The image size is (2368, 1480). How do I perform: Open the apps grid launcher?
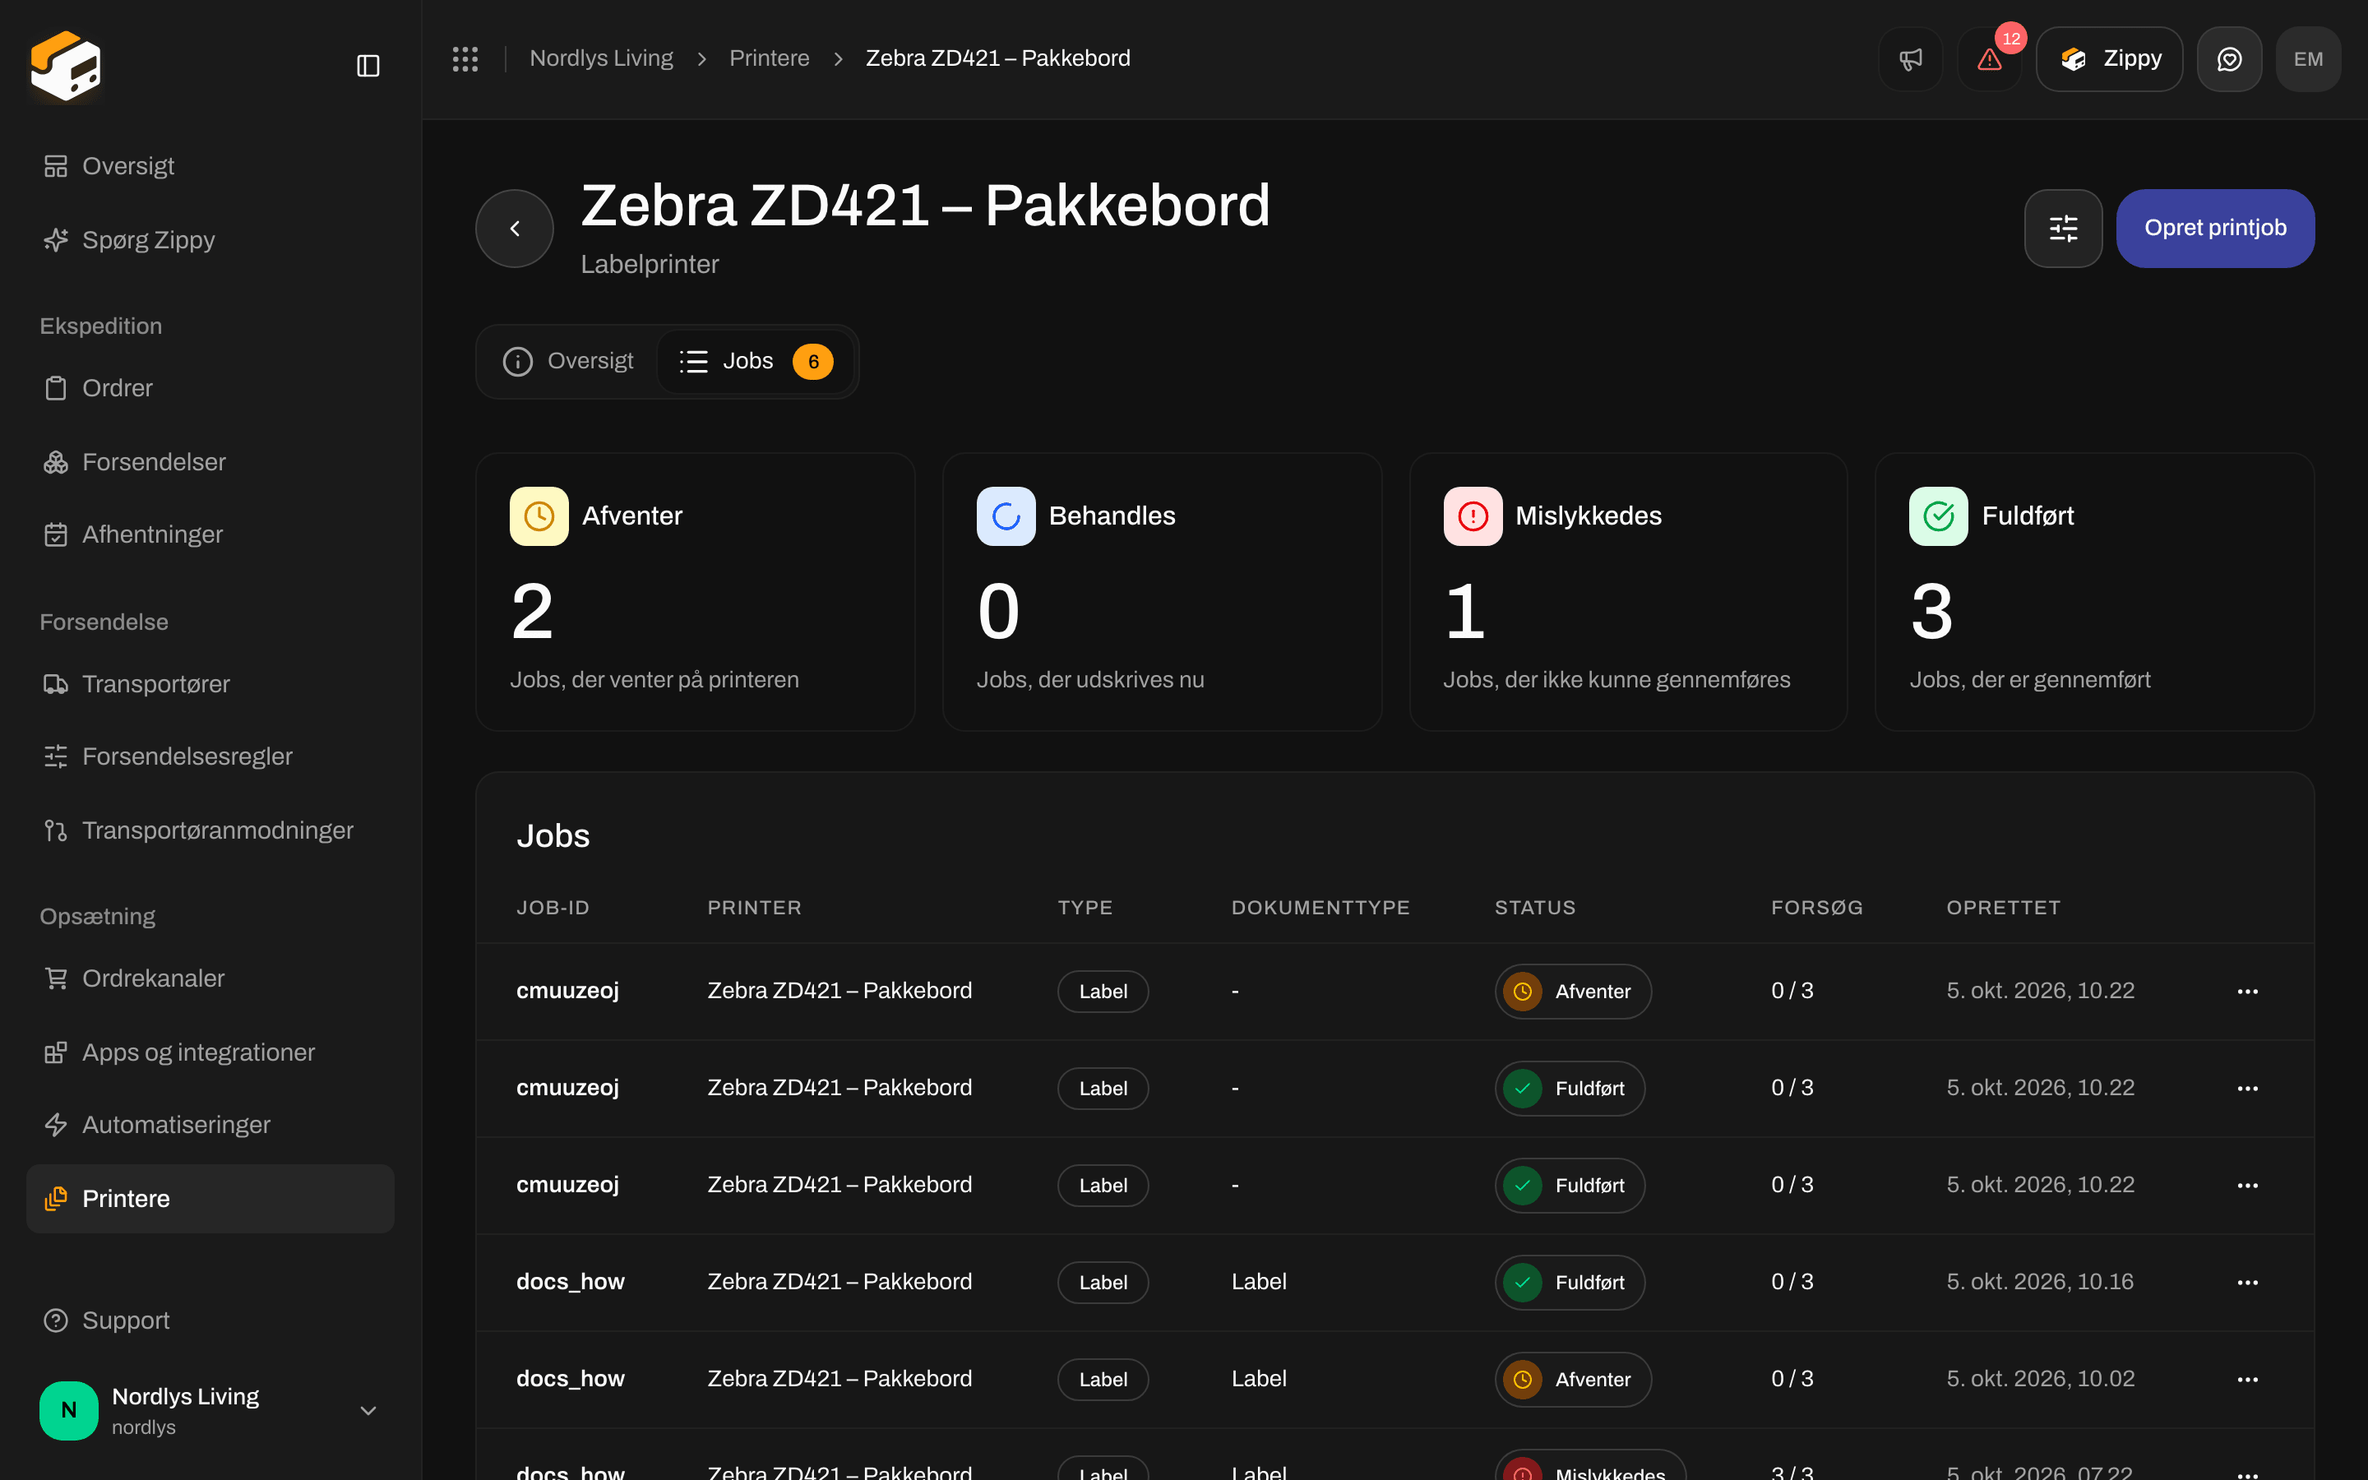[465, 58]
